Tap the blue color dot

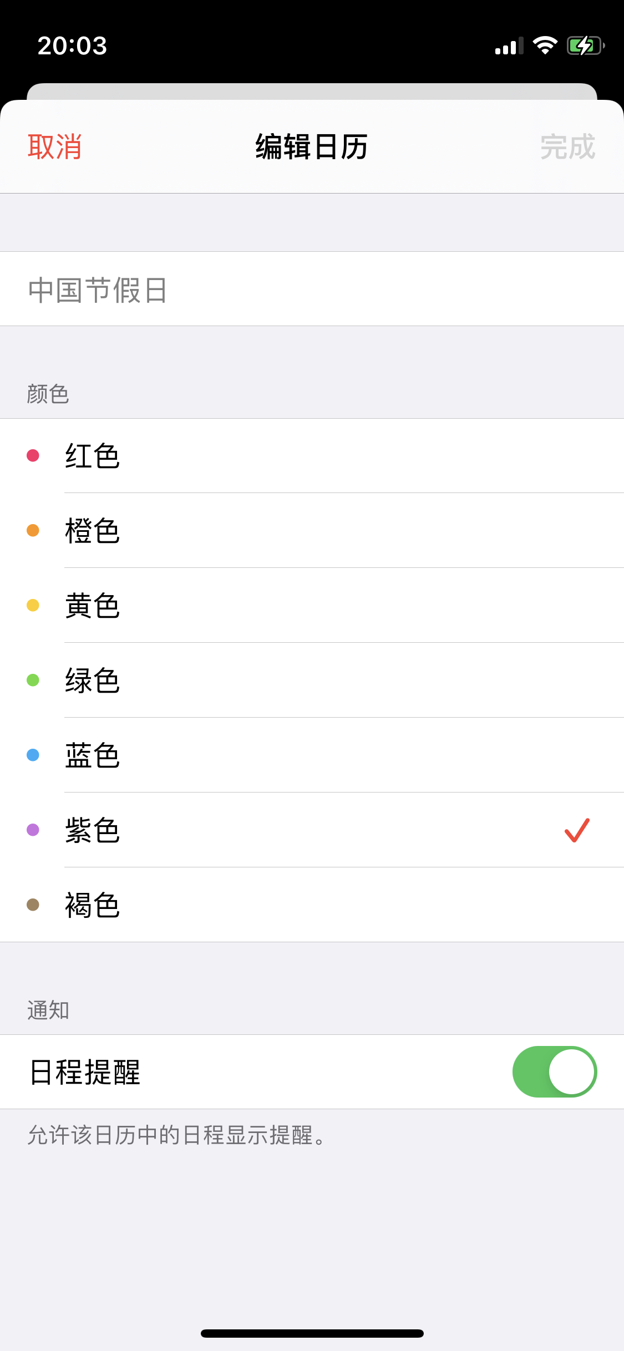pos(33,755)
